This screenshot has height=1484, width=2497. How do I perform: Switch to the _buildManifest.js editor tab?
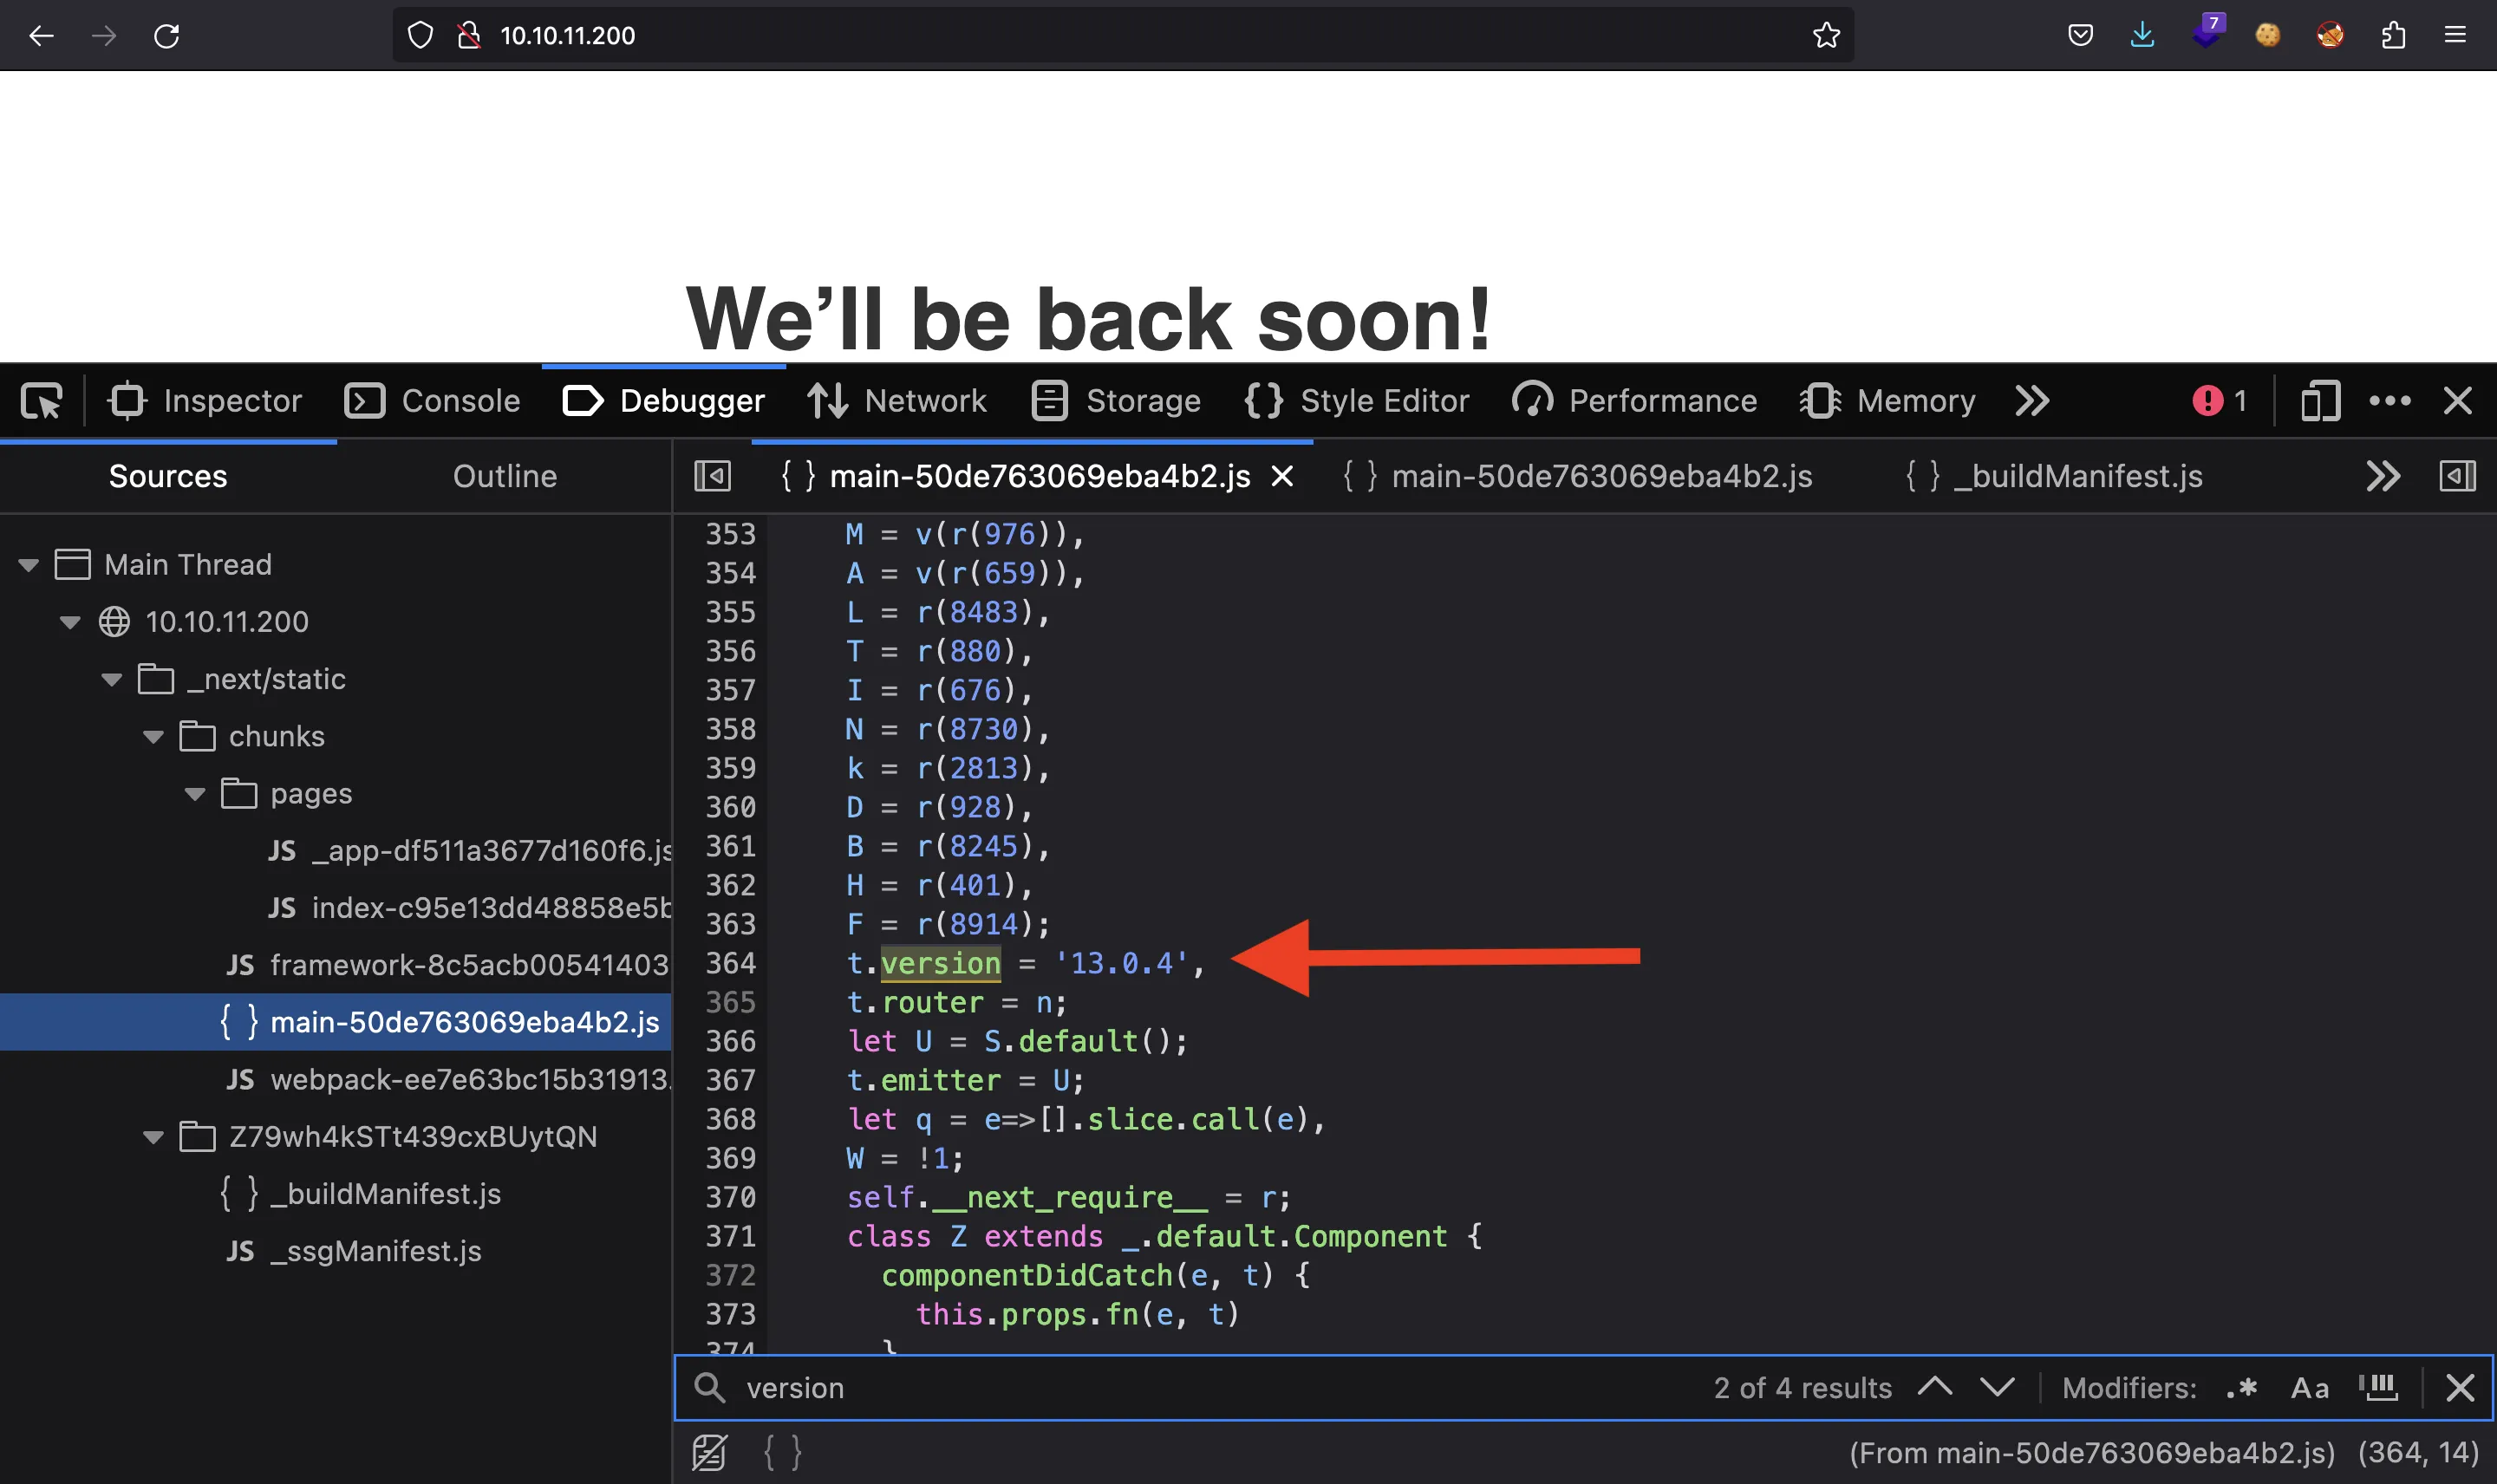point(2054,477)
